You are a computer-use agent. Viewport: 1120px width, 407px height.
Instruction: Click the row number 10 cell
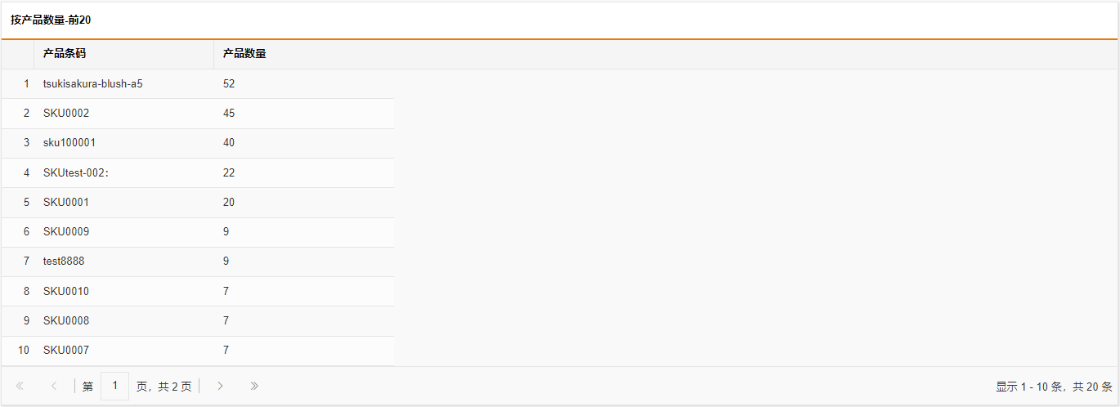coord(18,351)
